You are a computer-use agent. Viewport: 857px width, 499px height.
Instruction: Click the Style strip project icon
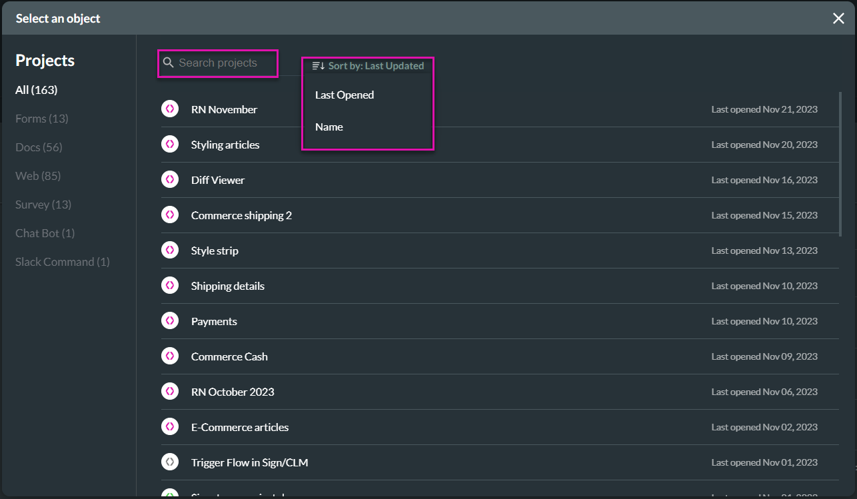(170, 250)
